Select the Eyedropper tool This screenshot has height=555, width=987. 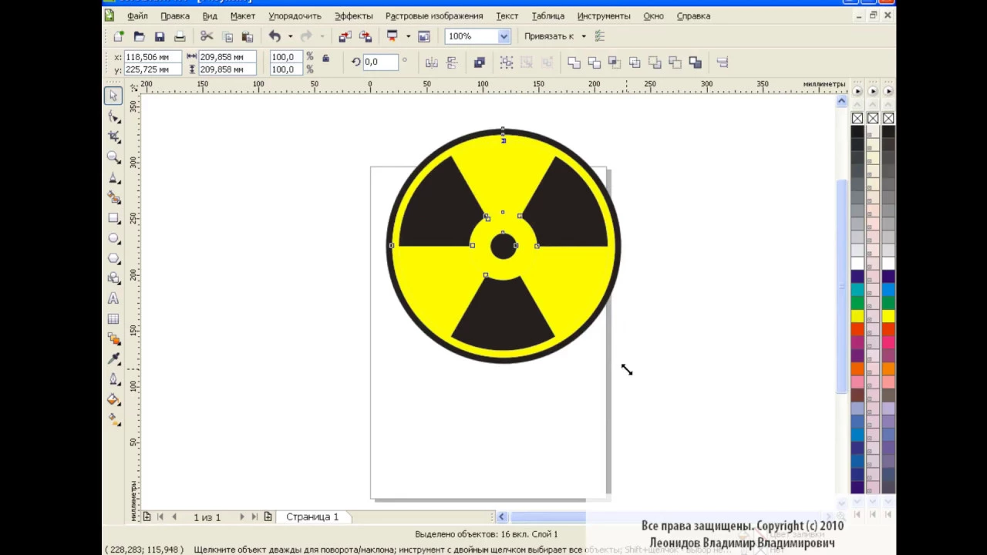pyautogui.click(x=114, y=358)
